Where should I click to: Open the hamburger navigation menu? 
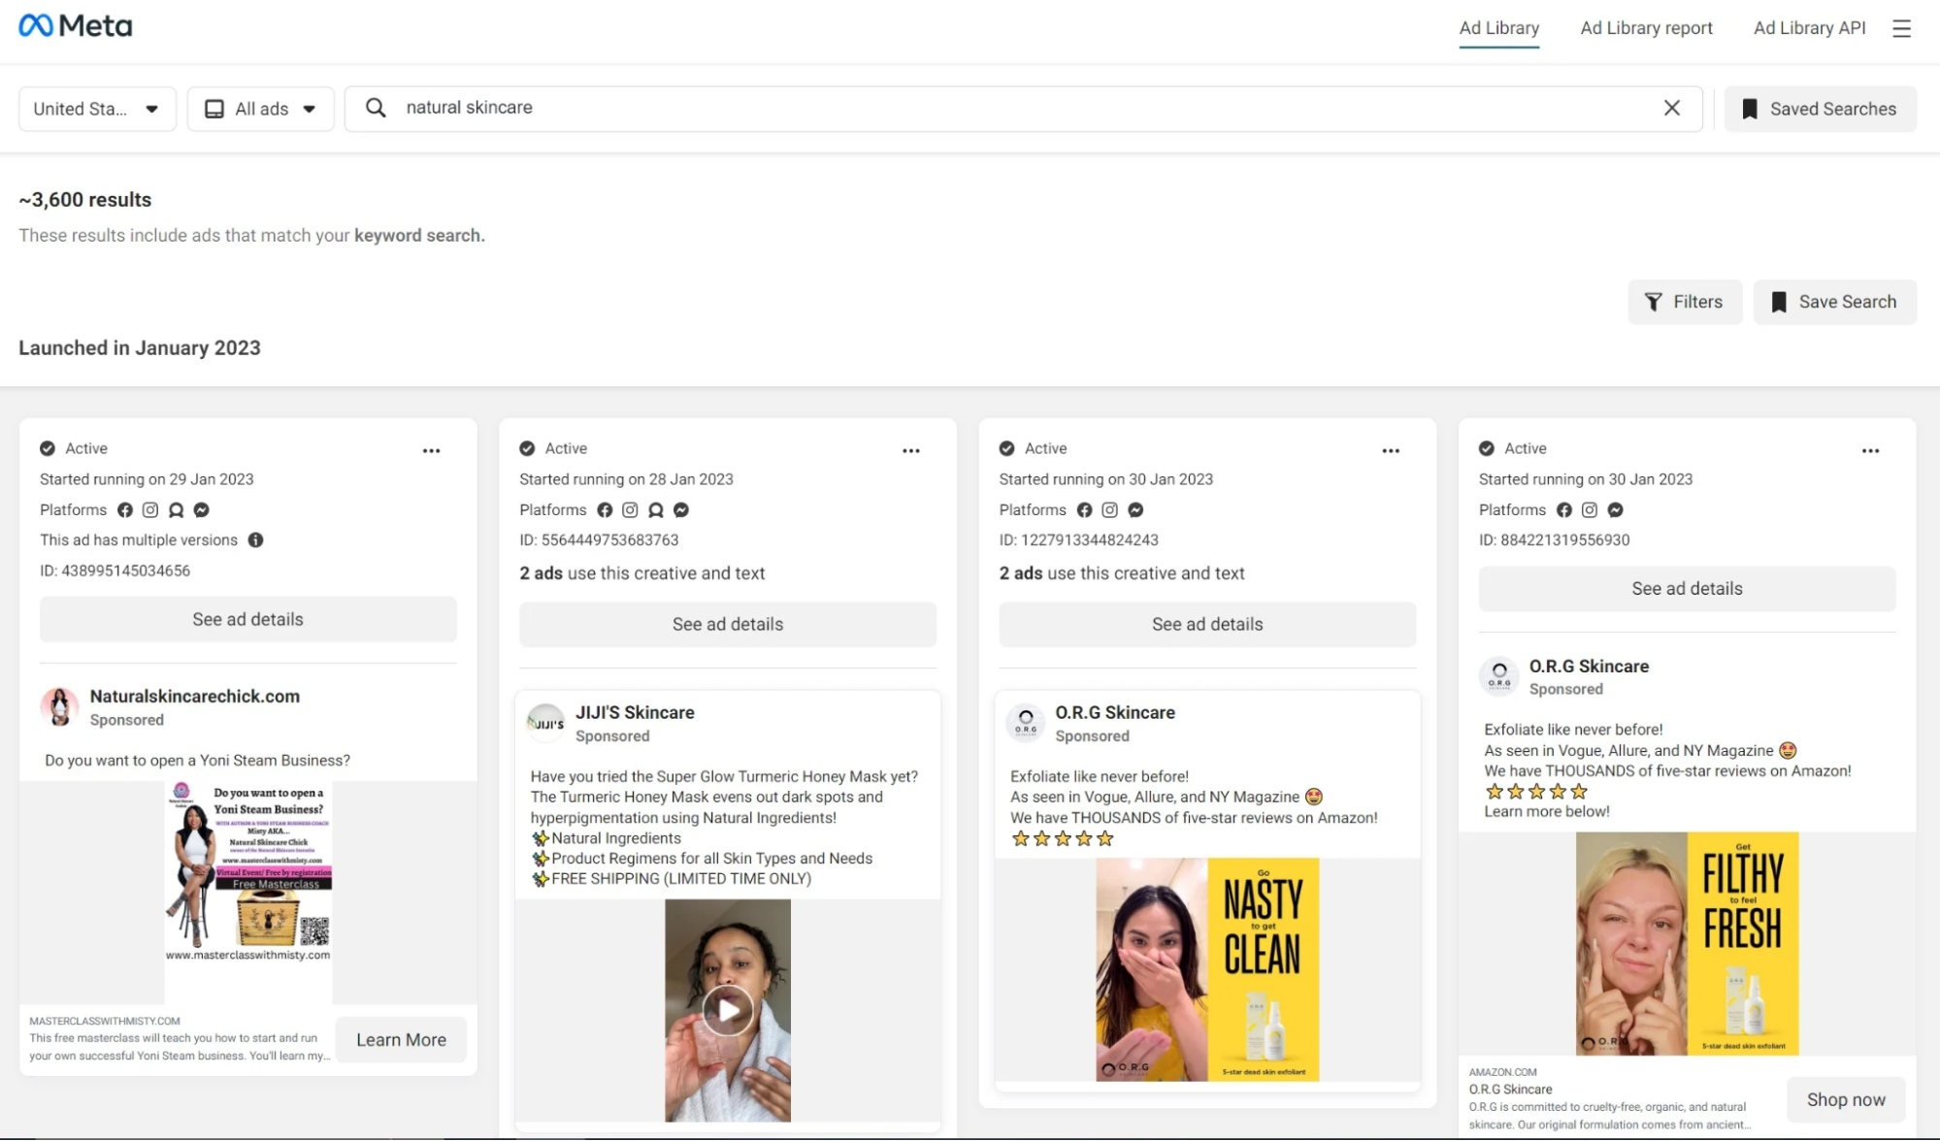(x=1900, y=28)
